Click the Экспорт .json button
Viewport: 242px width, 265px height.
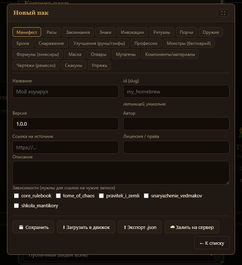point(140,227)
